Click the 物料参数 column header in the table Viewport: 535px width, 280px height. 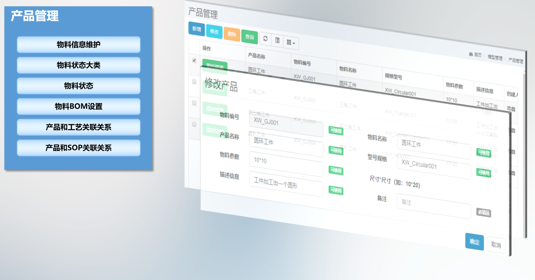point(455,86)
